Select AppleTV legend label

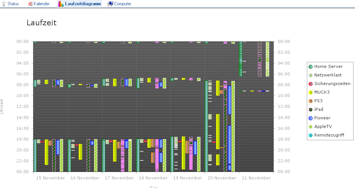323,127
